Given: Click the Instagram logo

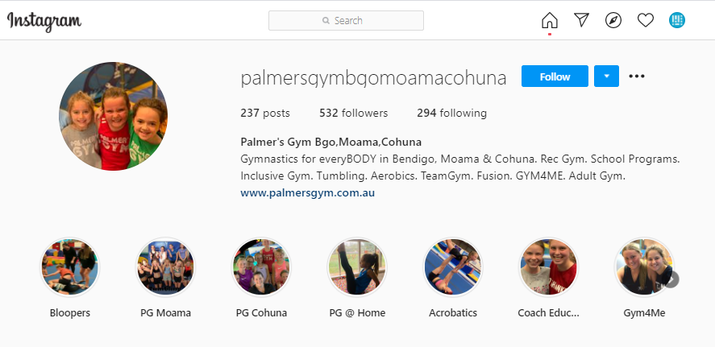Looking at the screenshot, I should [x=44, y=21].
